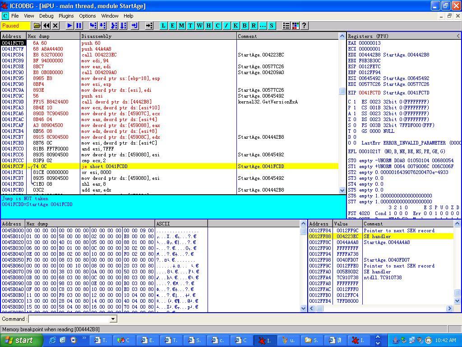462x347 pixels.
Task: Click MDI child window restore button in menu bar
Action: pyautogui.click(x=450, y=16)
